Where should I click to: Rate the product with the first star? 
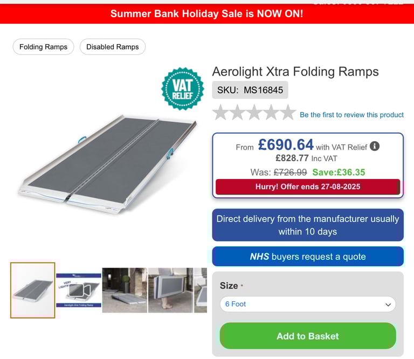(221, 112)
